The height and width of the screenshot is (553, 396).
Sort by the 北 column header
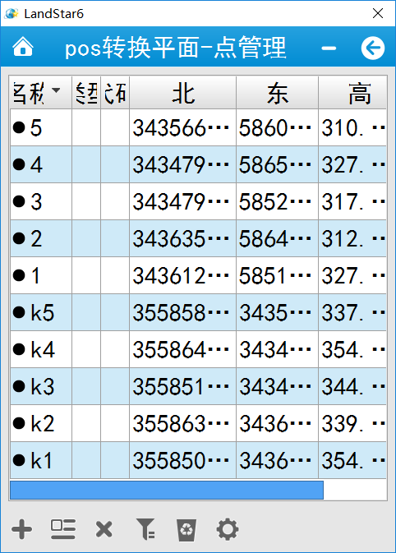coord(182,93)
